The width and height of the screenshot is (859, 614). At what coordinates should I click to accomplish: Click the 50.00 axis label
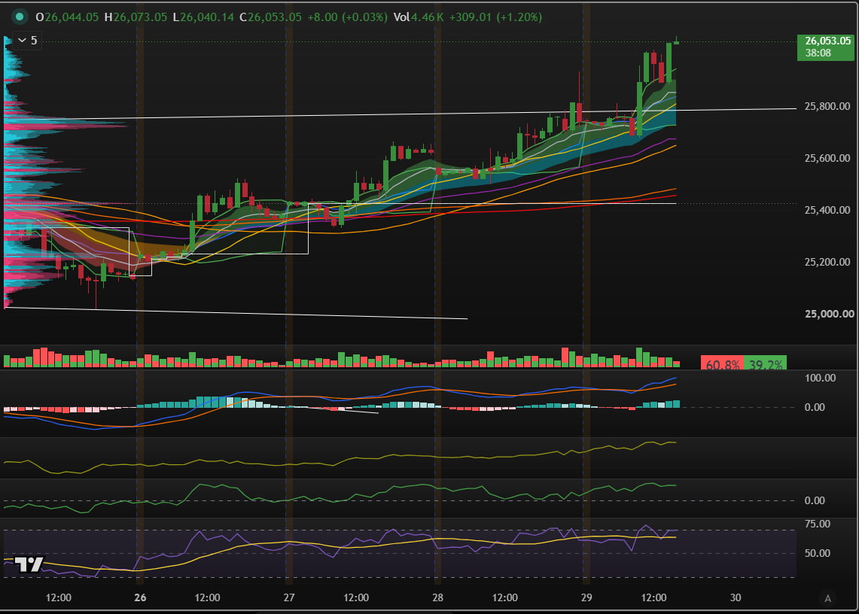pyautogui.click(x=818, y=553)
